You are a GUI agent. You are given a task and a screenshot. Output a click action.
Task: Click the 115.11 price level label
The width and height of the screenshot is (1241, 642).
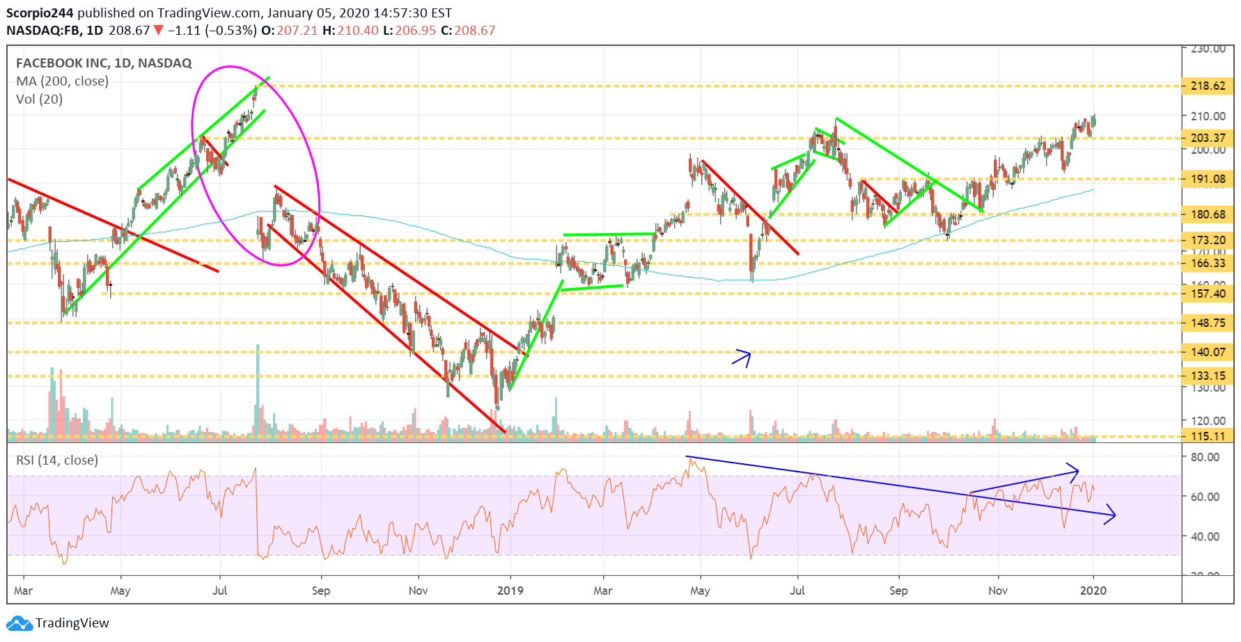pos(1208,436)
